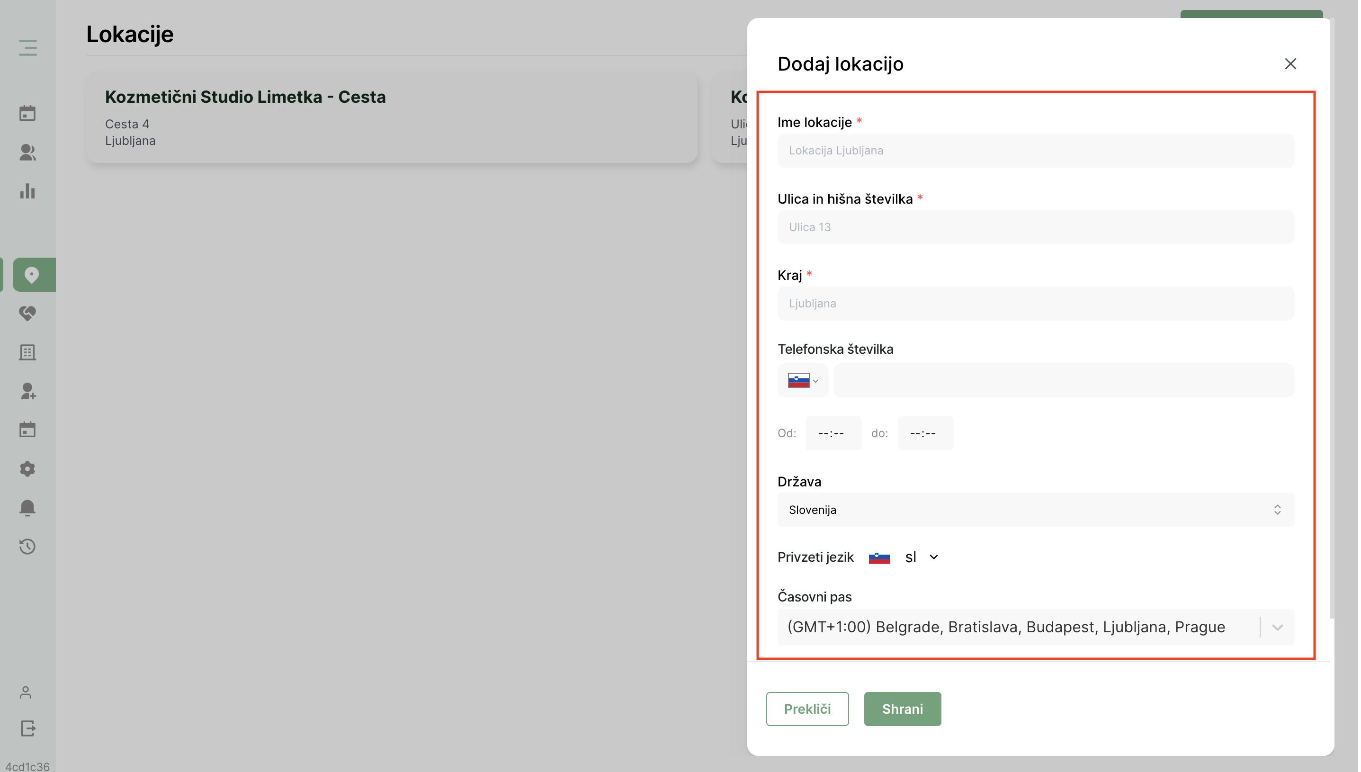Click the dialog vertical scrollbar
Screen dimensions: 1361x772
pyautogui.click(x=1331, y=318)
